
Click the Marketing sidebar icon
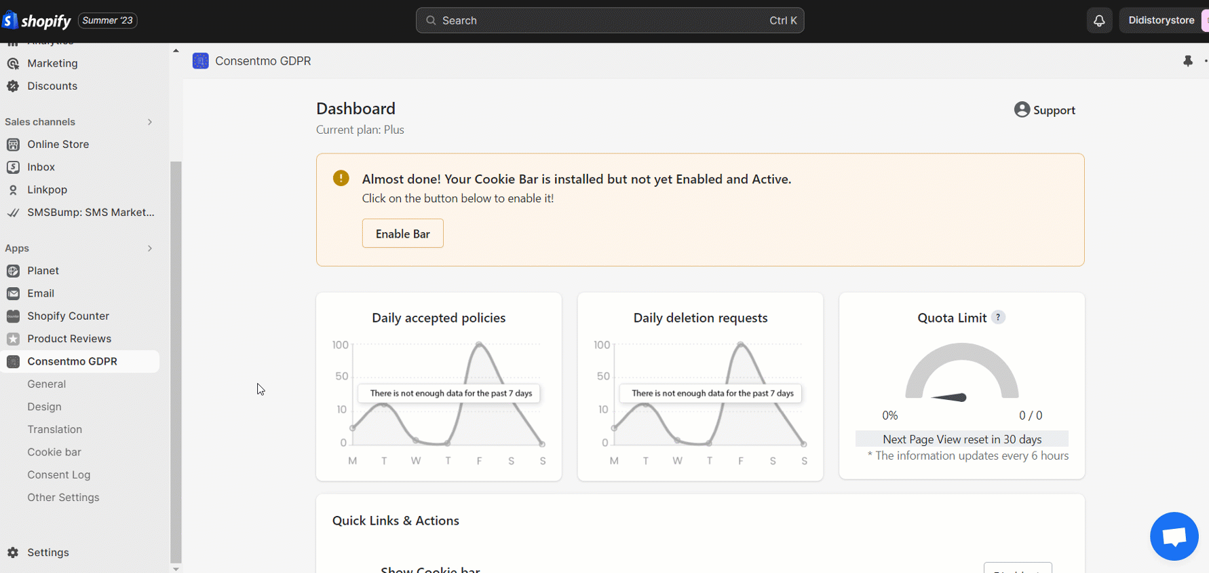coord(13,63)
